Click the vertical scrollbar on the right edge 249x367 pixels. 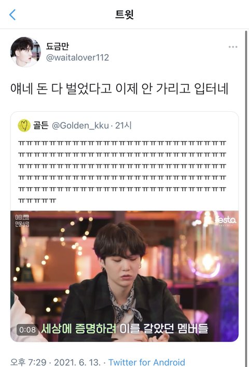point(246,199)
